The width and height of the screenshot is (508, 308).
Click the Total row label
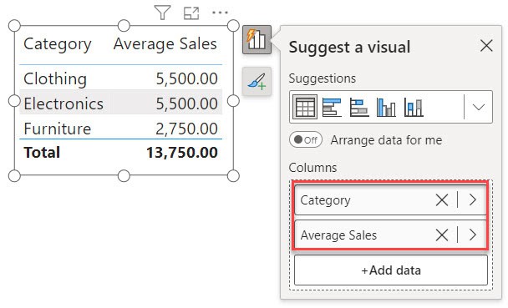[x=42, y=153]
